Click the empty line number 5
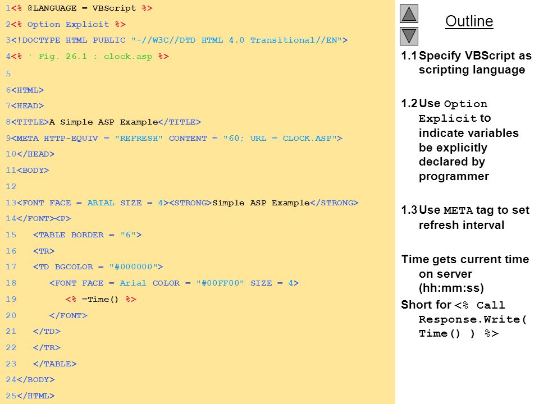This screenshot has width=539, height=404. 8,74
